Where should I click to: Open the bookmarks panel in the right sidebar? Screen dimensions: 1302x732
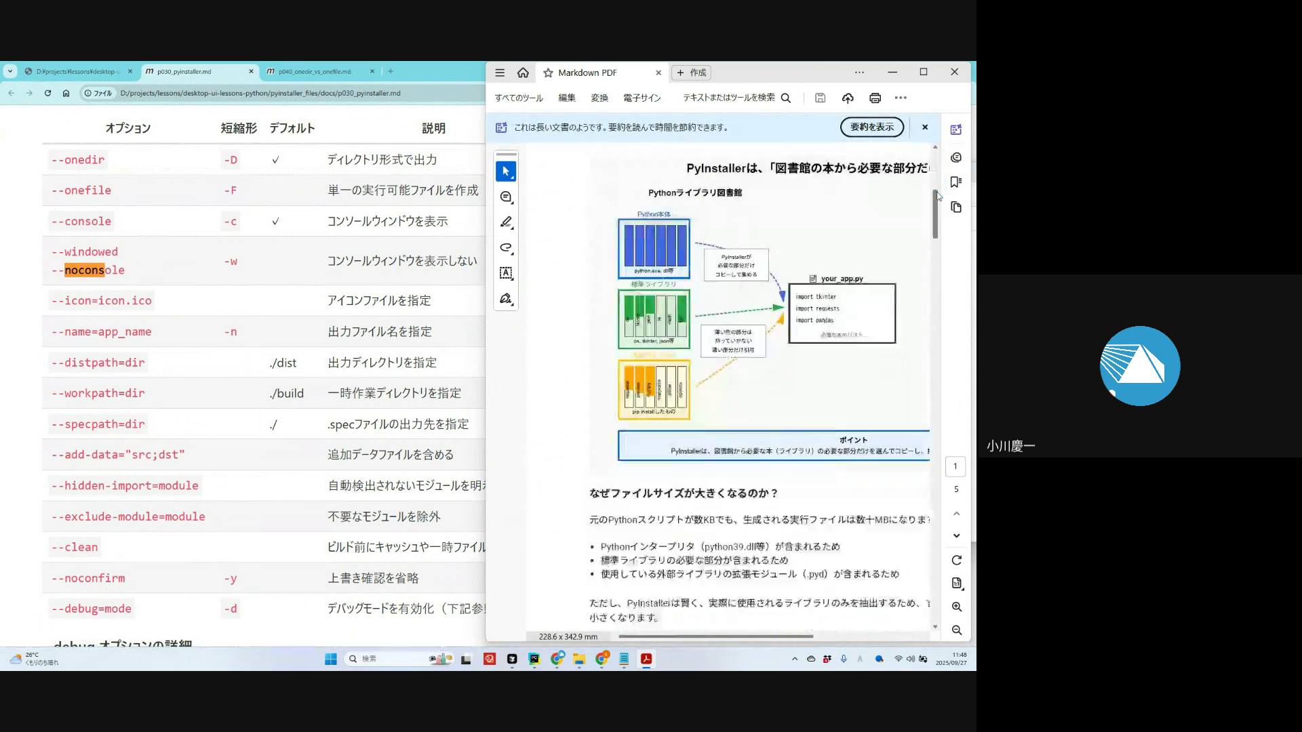tap(956, 182)
